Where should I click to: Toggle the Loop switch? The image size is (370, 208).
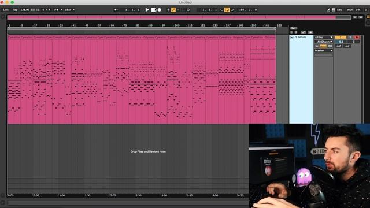point(227,10)
